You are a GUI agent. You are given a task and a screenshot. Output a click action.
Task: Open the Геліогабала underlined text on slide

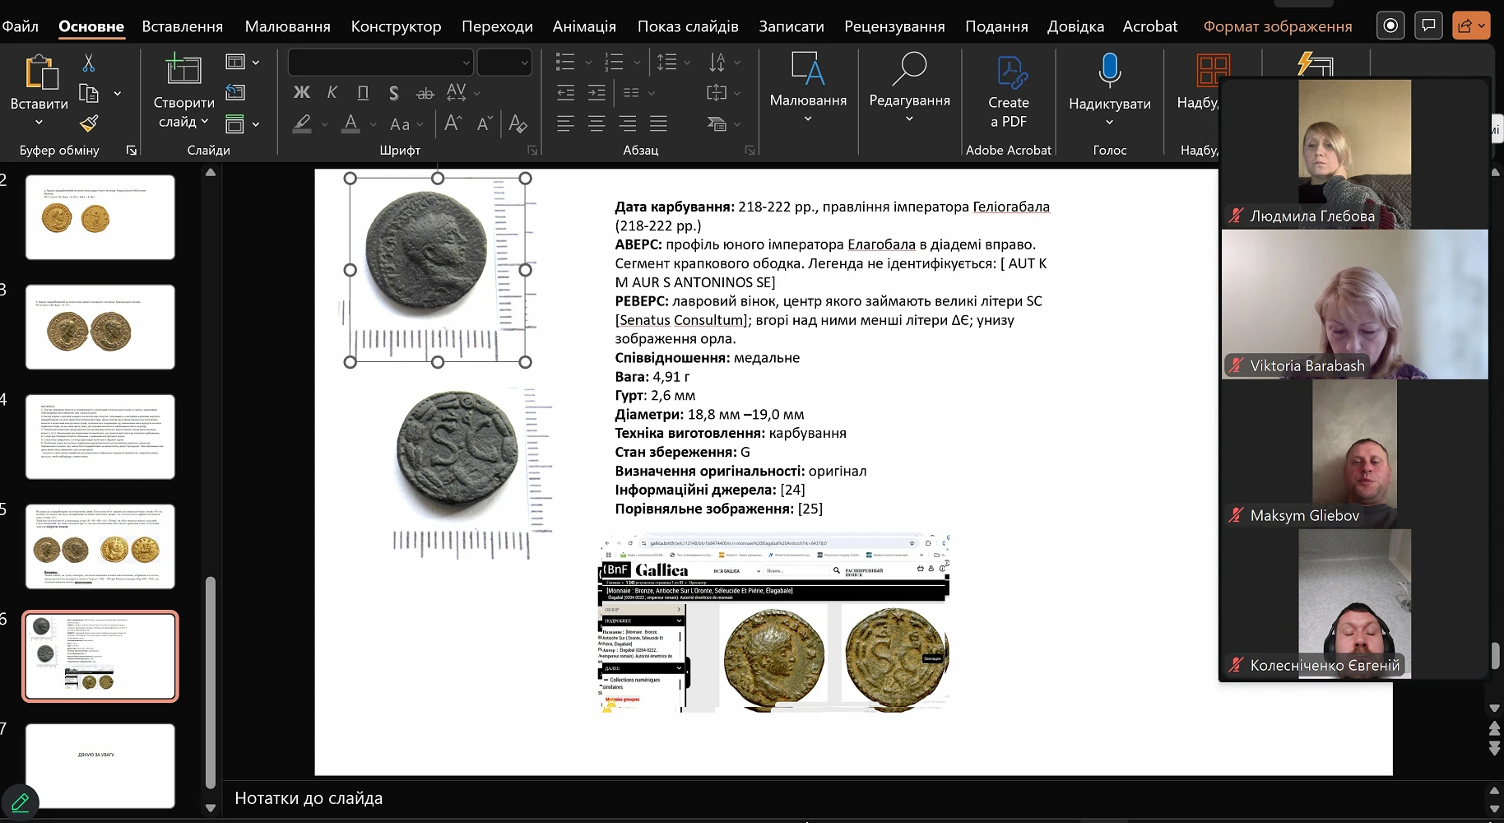coord(1010,207)
